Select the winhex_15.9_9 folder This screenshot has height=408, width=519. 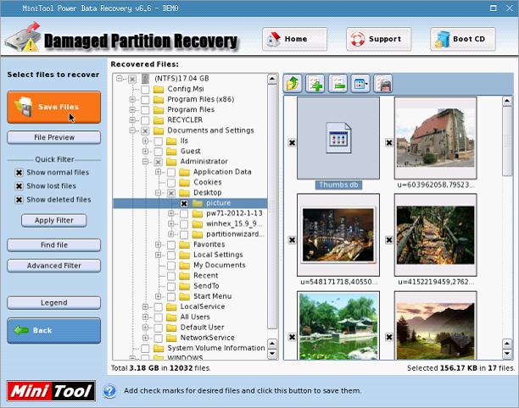234,224
